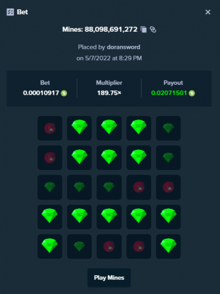Select mine tile in second row, first column
Viewport: 220px width, 294px height.
pos(50,158)
